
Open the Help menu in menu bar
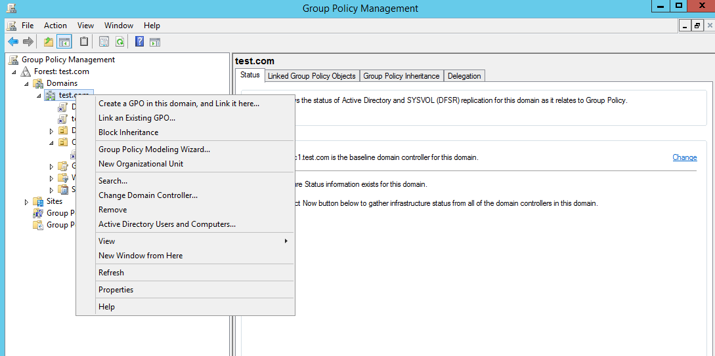tap(152, 26)
